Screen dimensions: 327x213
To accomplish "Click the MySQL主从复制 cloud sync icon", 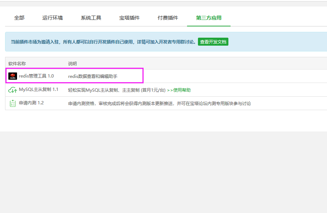I will coord(13,90).
